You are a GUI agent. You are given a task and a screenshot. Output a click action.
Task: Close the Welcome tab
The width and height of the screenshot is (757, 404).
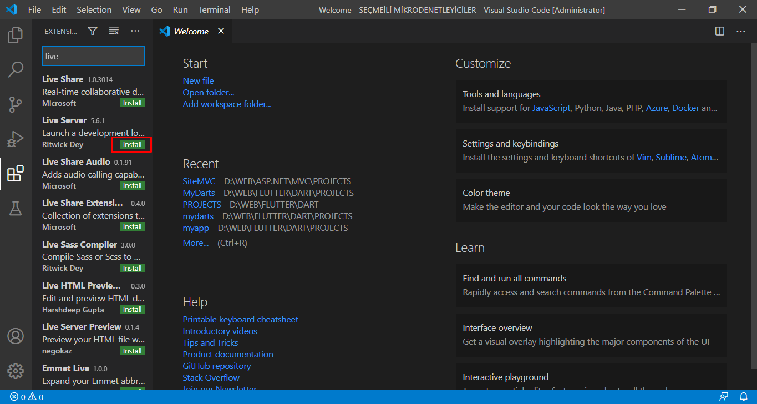pyautogui.click(x=221, y=31)
